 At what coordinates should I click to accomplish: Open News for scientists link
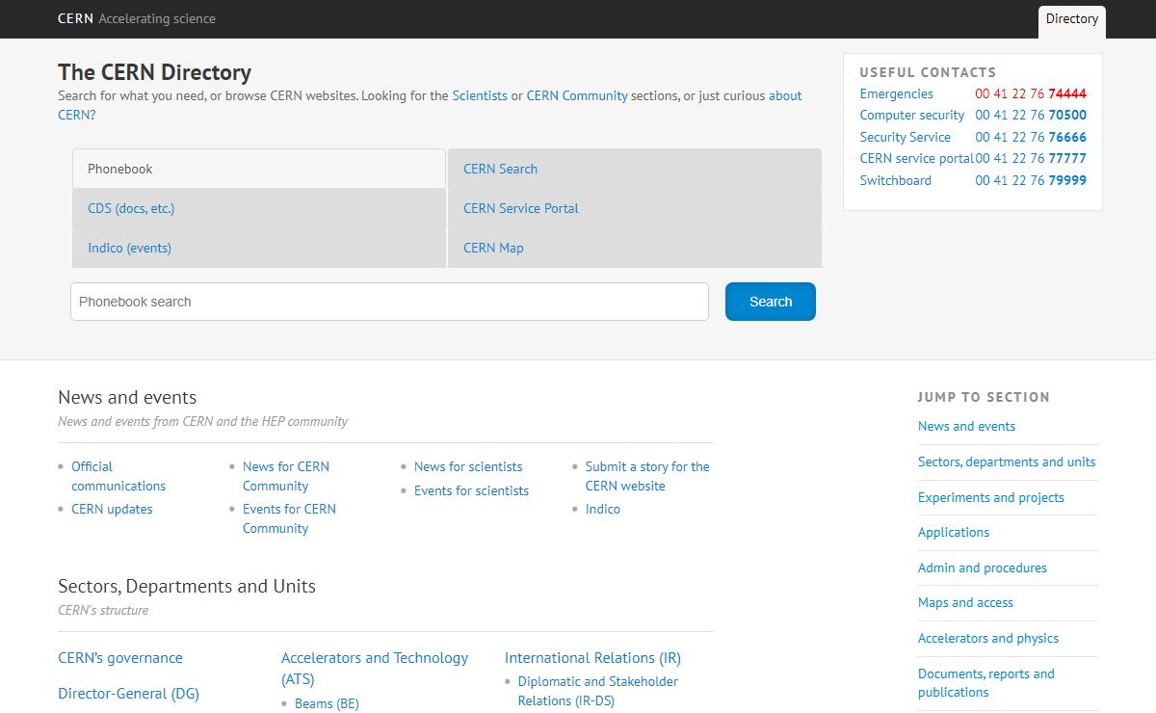pos(468,466)
